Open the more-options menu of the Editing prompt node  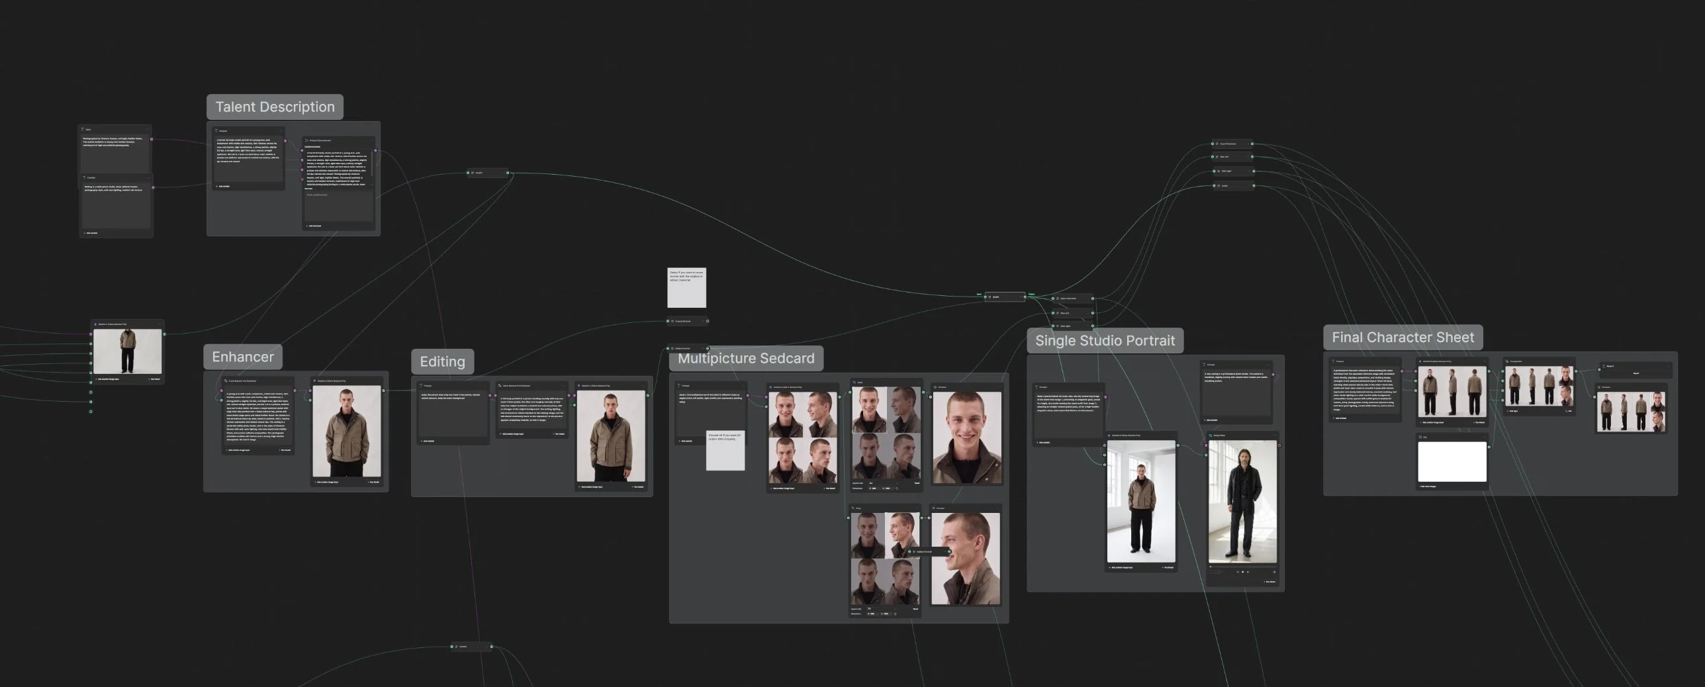point(485,385)
